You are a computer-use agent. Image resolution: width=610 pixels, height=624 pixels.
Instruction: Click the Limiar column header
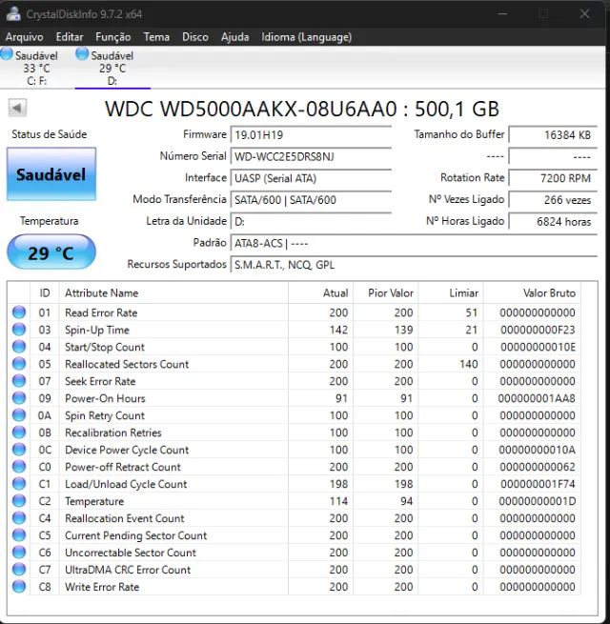(x=450, y=292)
